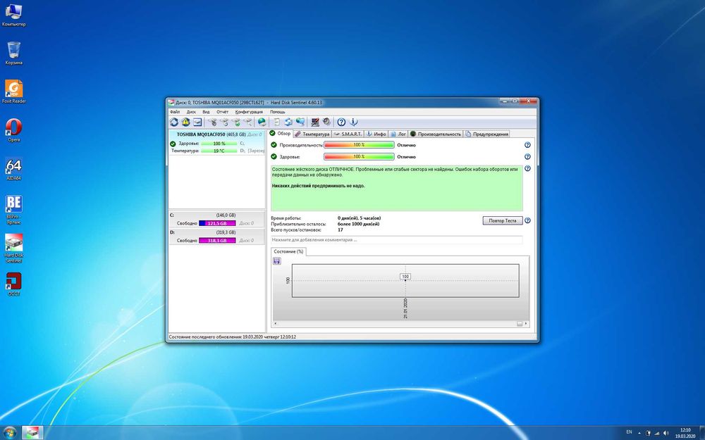Viewport: 705px width, 440px height.
Task: Click the speaker sound toolbar icon
Action: click(327, 122)
